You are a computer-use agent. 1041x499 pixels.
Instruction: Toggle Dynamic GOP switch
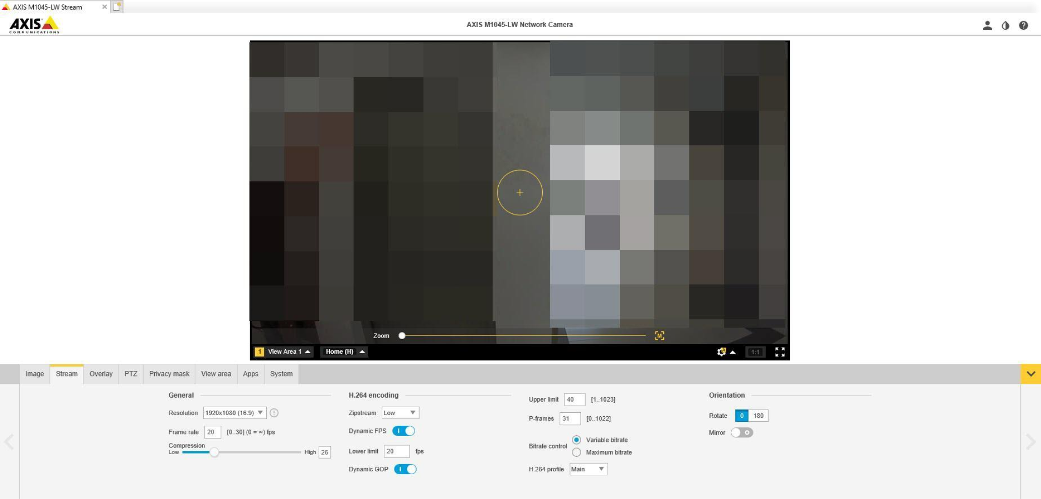405,469
